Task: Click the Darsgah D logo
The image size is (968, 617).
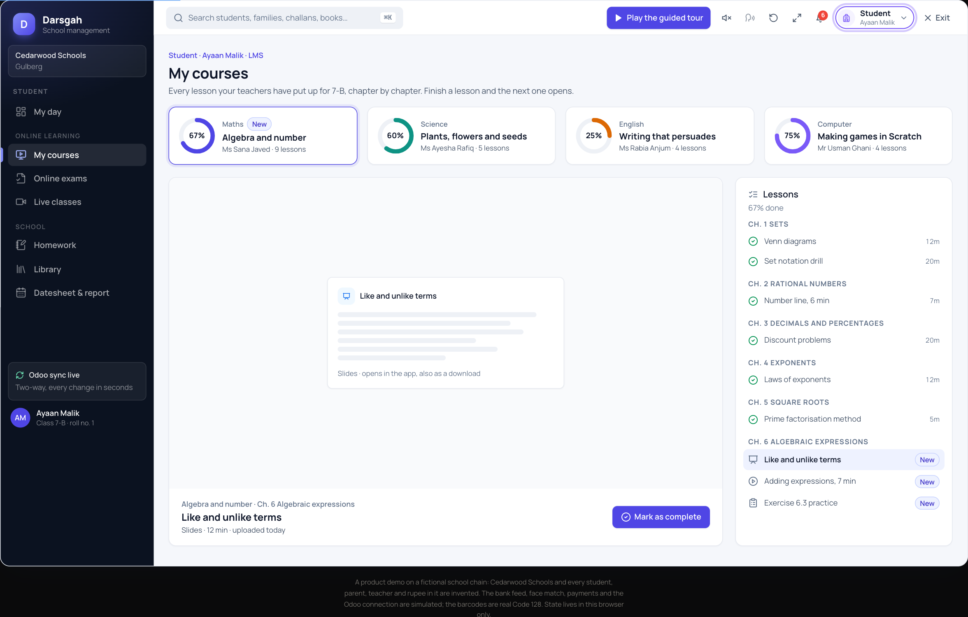Action: [x=24, y=24]
